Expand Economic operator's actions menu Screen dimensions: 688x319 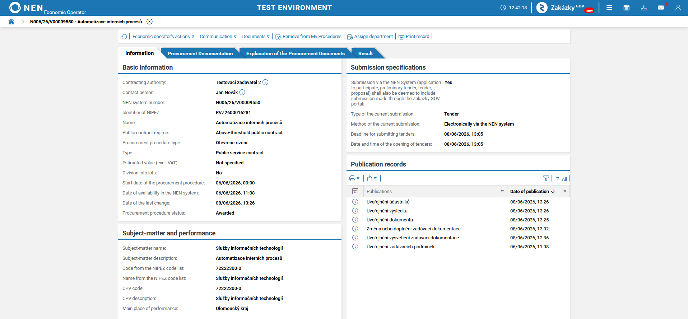[163, 37]
